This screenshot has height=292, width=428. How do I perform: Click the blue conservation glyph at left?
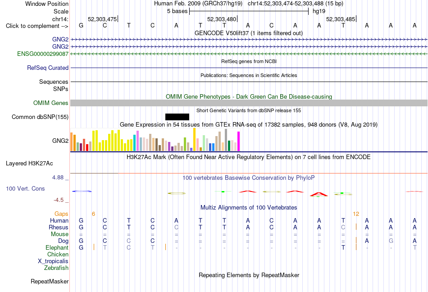pyautogui.click(x=82, y=192)
